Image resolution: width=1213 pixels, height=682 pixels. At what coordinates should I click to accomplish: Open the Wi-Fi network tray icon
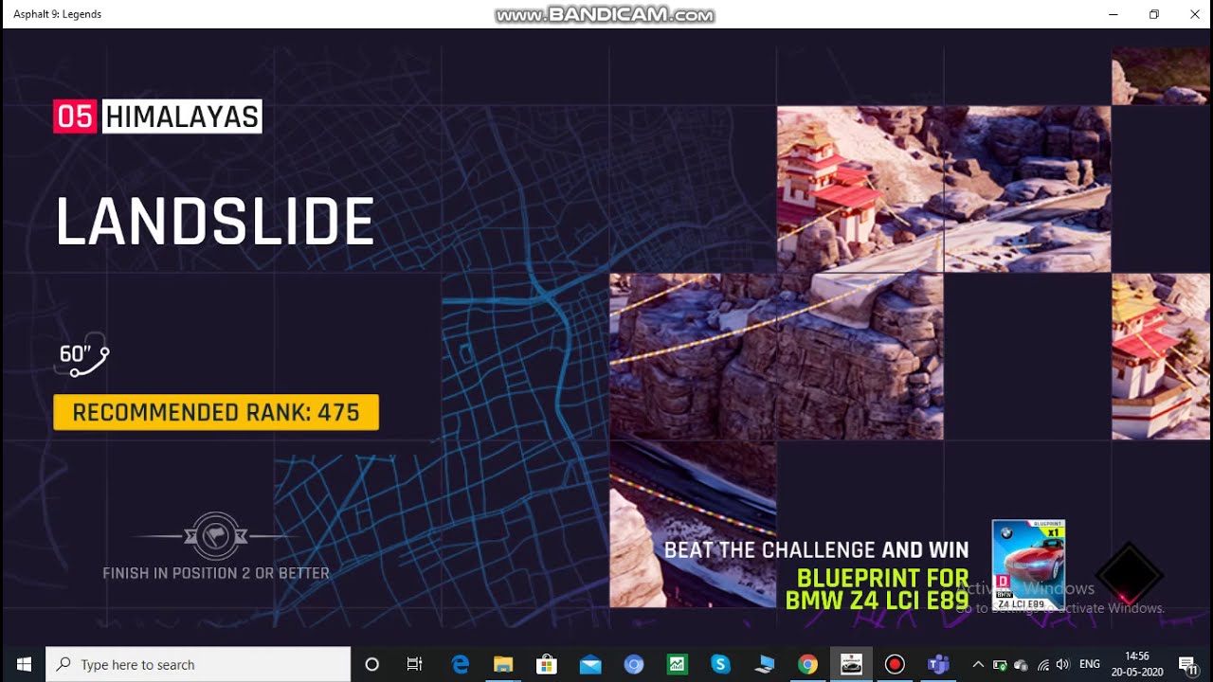[1042, 664]
